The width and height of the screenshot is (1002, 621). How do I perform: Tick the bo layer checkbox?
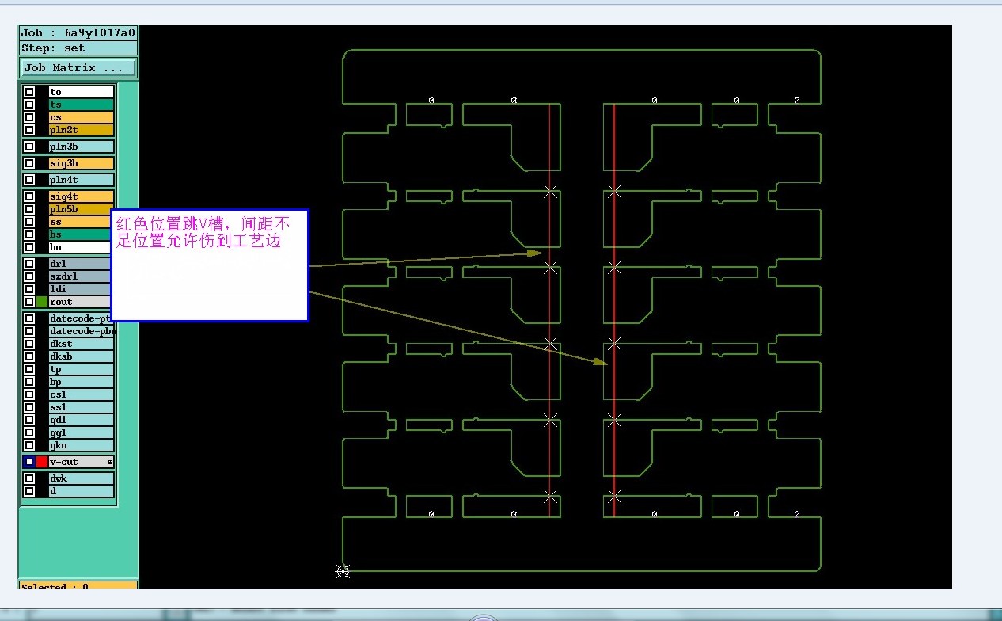point(29,247)
